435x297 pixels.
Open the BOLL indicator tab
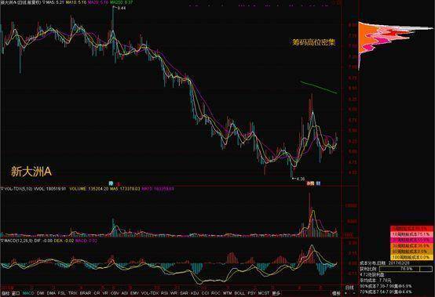pos(239,293)
